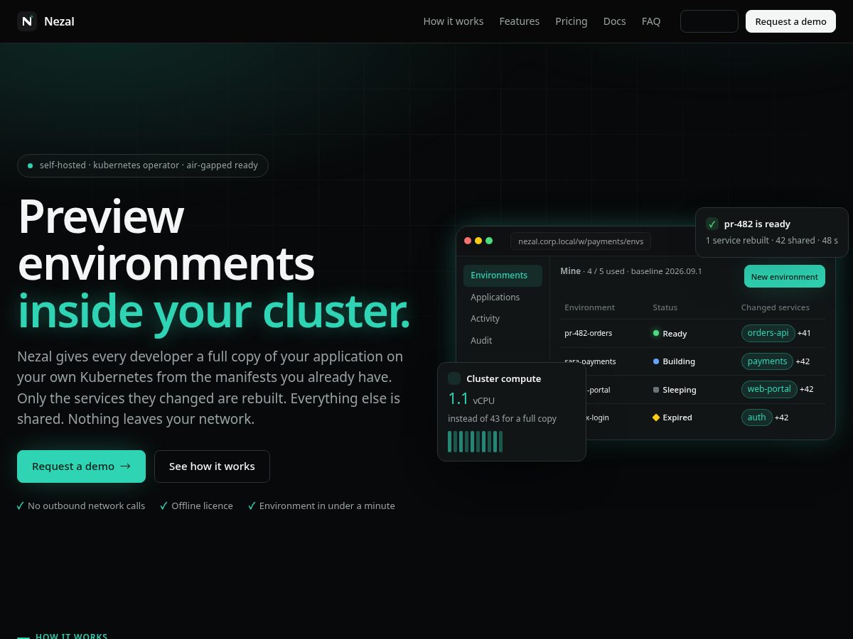
Task: Click checkmark beside Offline licence
Action: pyautogui.click(x=164, y=506)
